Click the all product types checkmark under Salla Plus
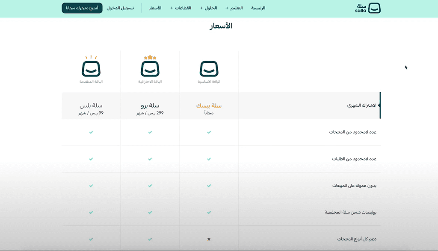The image size is (438, 251). coord(91,239)
